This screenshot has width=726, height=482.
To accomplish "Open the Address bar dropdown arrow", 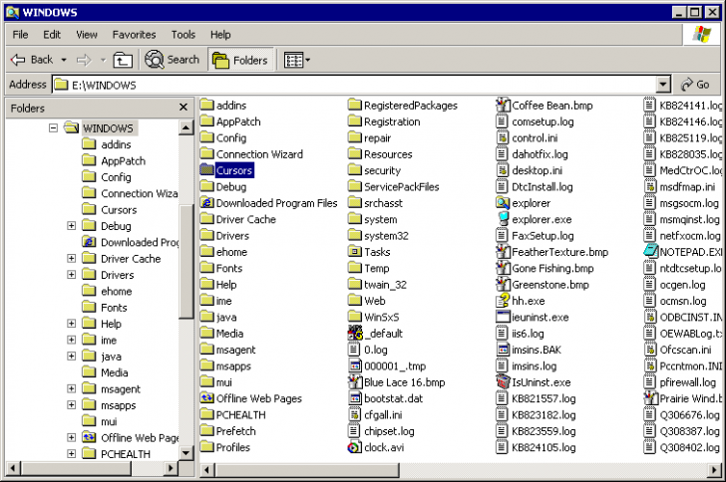I will pyautogui.click(x=663, y=85).
